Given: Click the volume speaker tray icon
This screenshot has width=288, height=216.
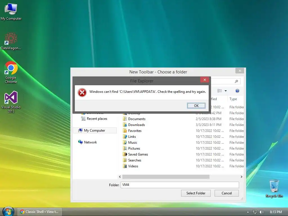Looking at the screenshot, I should (261, 212).
